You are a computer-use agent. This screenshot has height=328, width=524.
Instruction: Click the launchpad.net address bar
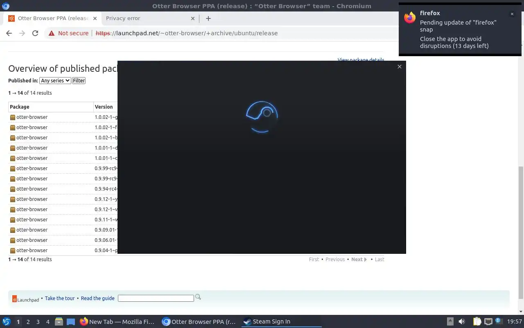click(x=186, y=33)
